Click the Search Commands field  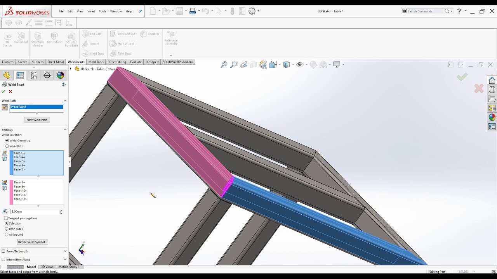click(x=425, y=11)
